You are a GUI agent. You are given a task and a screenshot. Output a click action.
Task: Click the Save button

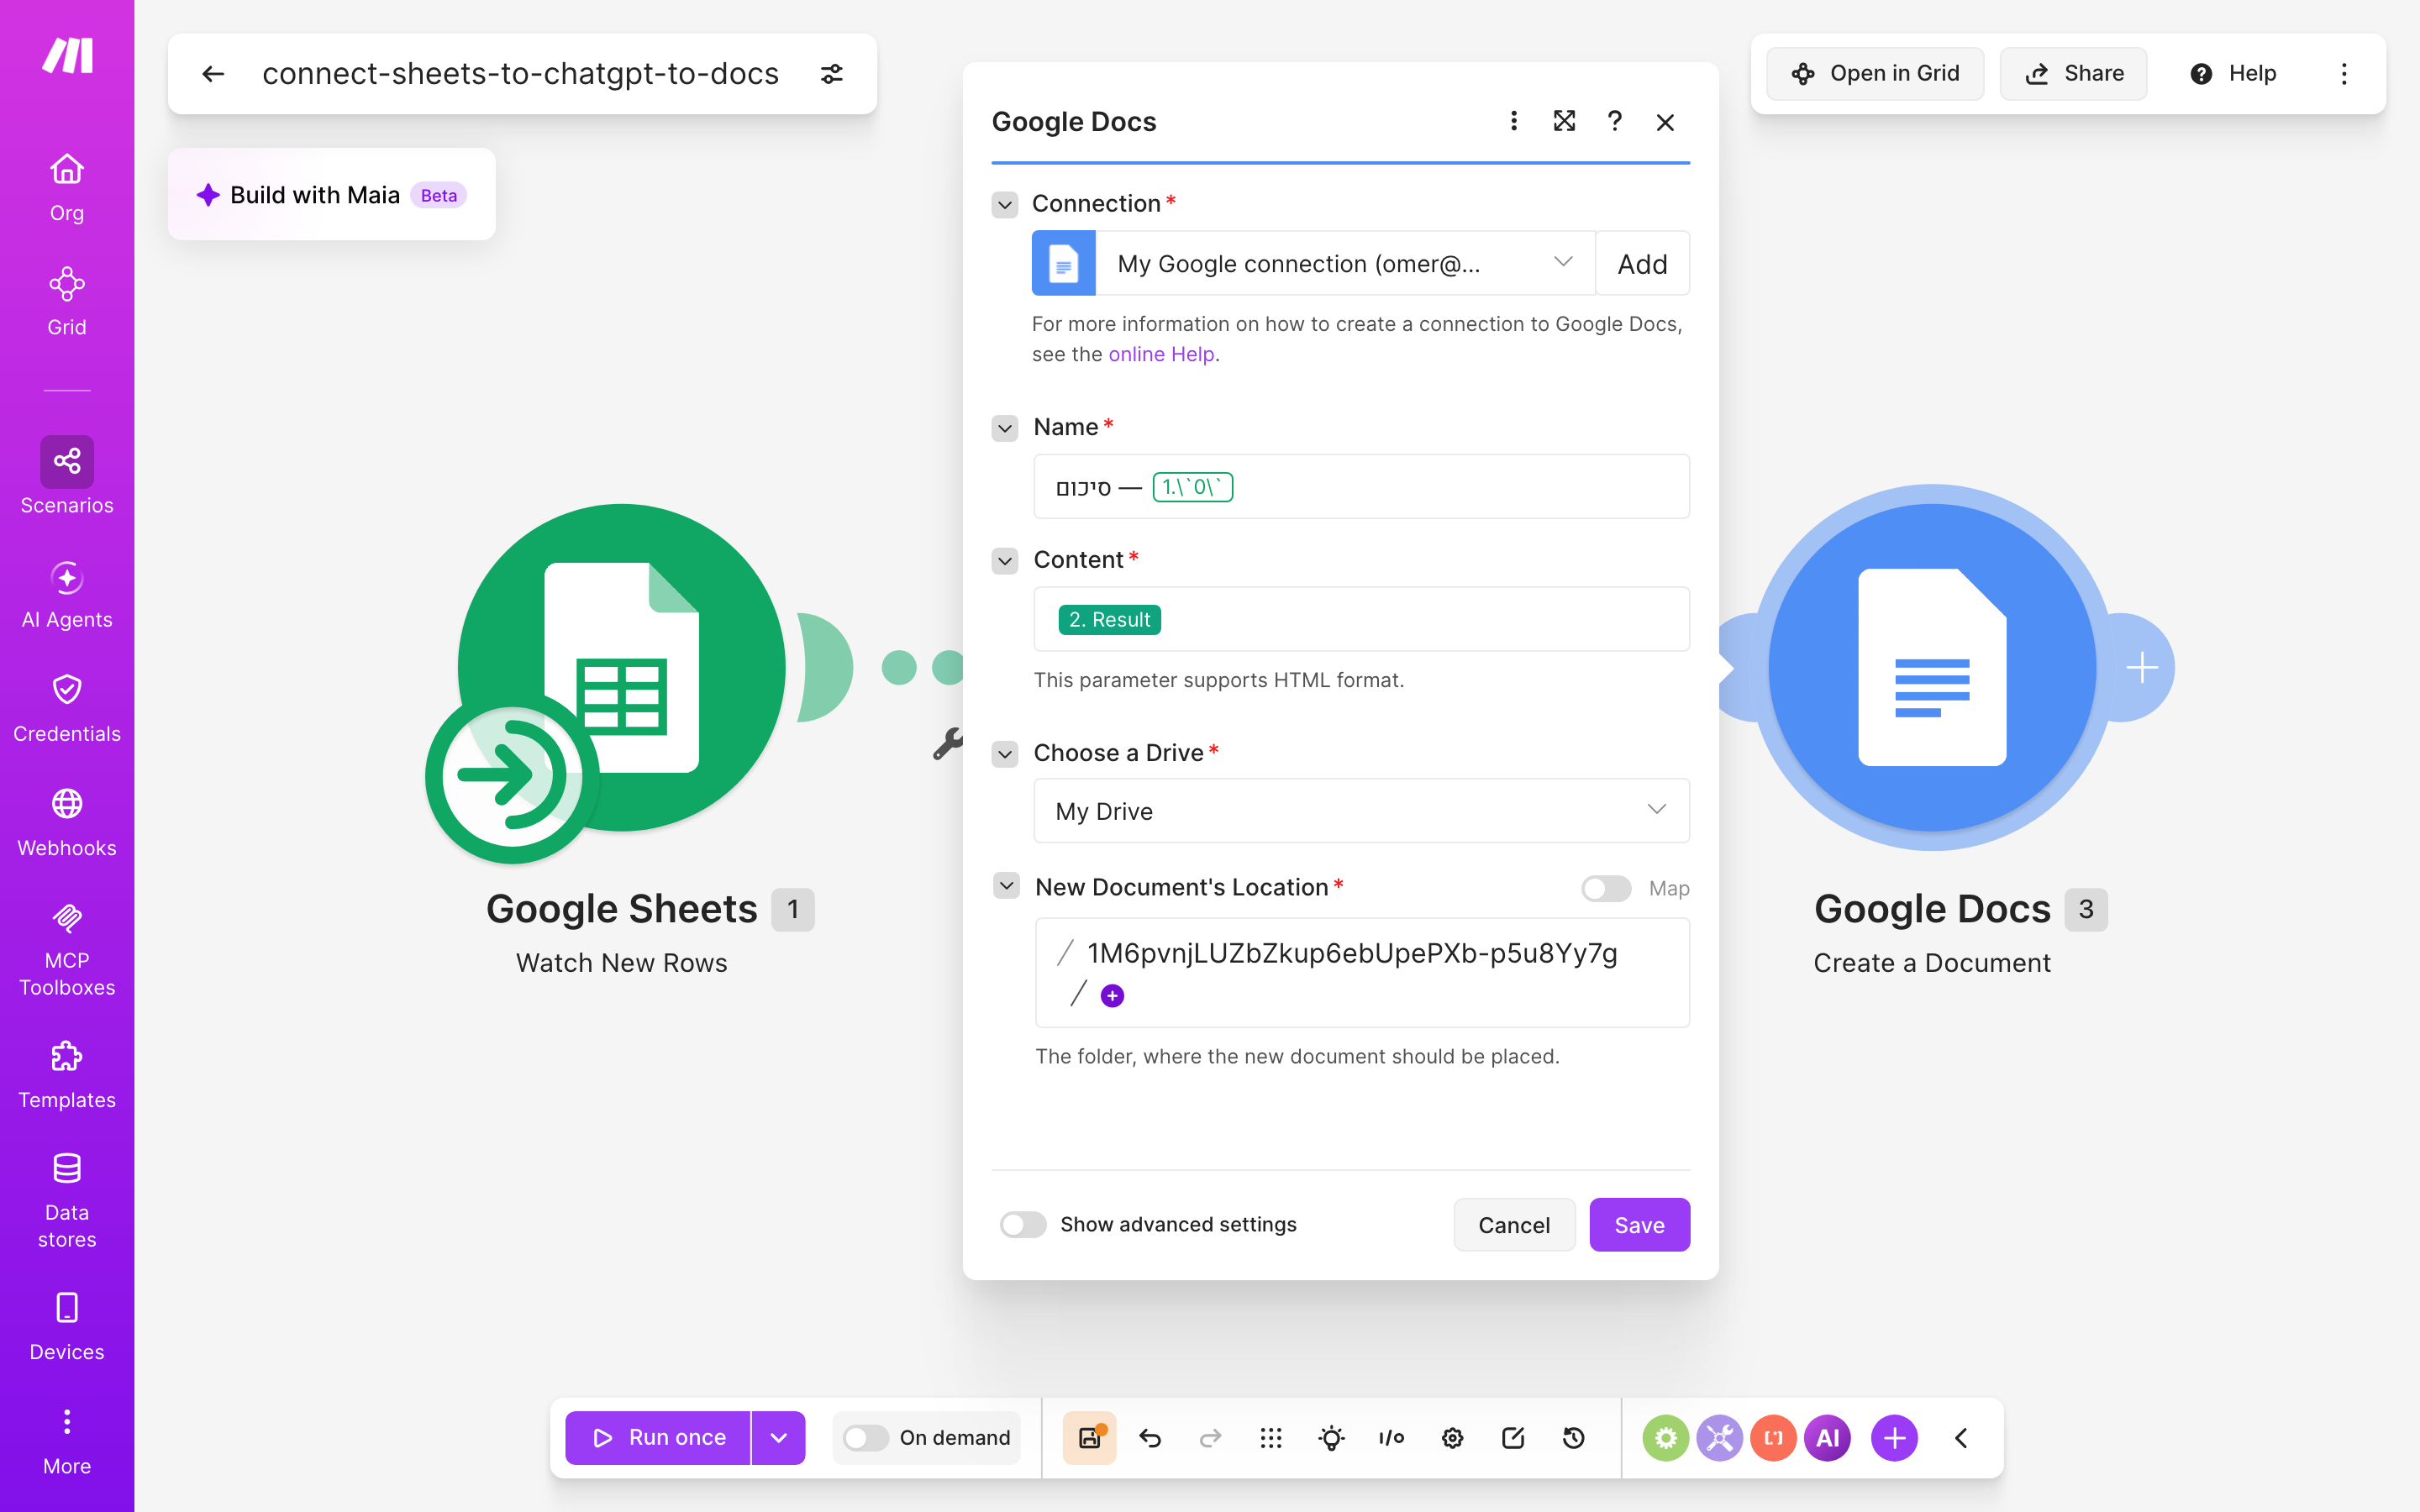coord(1639,1225)
